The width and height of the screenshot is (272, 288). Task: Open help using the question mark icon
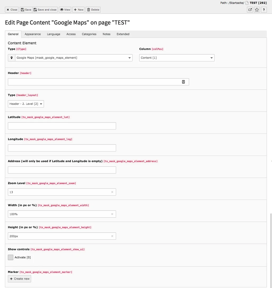click(264, 10)
